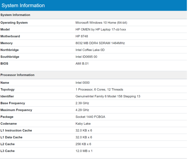
Task: Select the "4.29 GHz" maximum frequency value
Action: click(82, 110)
